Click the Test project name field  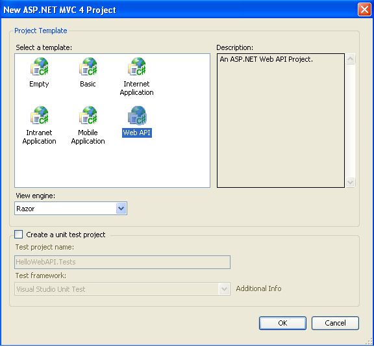(x=122, y=262)
